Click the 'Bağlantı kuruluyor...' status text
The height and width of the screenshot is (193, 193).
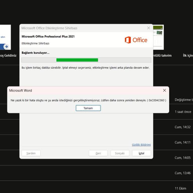[35, 53]
